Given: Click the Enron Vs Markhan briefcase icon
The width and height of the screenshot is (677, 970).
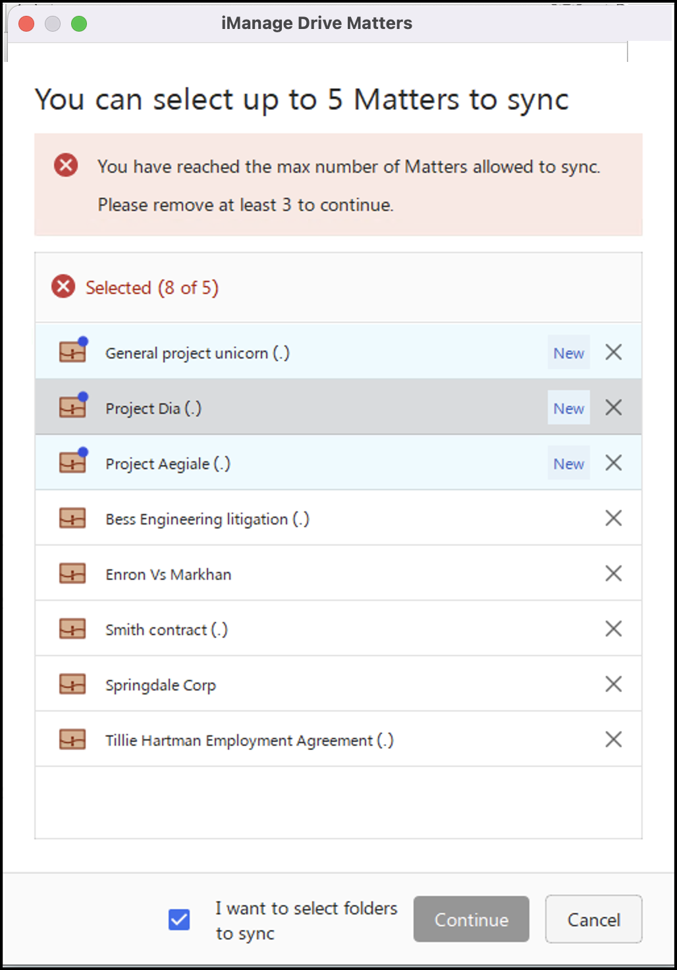Looking at the screenshot, I should click(x=72, y=574).
